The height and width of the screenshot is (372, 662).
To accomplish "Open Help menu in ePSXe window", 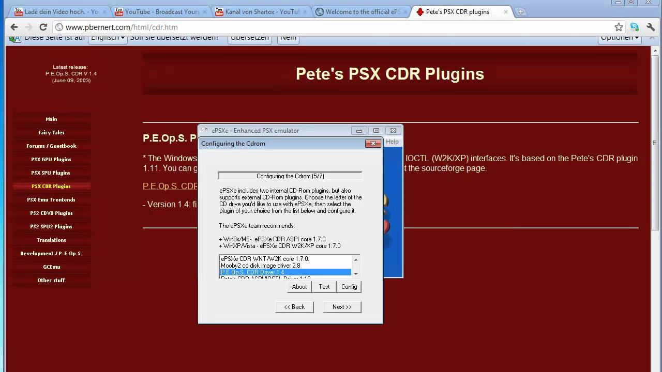I will (392, 142).
